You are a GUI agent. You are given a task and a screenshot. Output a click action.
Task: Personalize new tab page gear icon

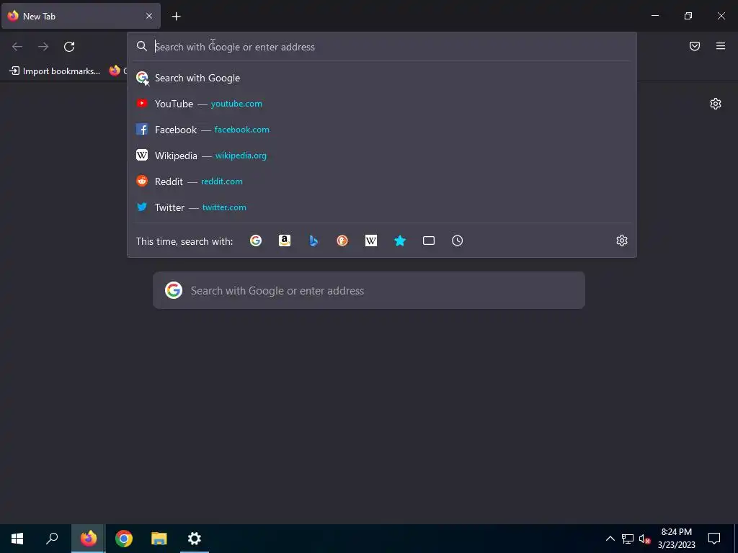point(716,104)
